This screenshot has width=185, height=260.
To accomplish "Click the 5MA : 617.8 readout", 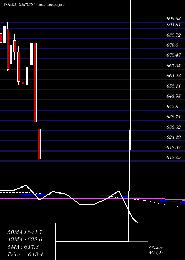I will pos(23,247).
